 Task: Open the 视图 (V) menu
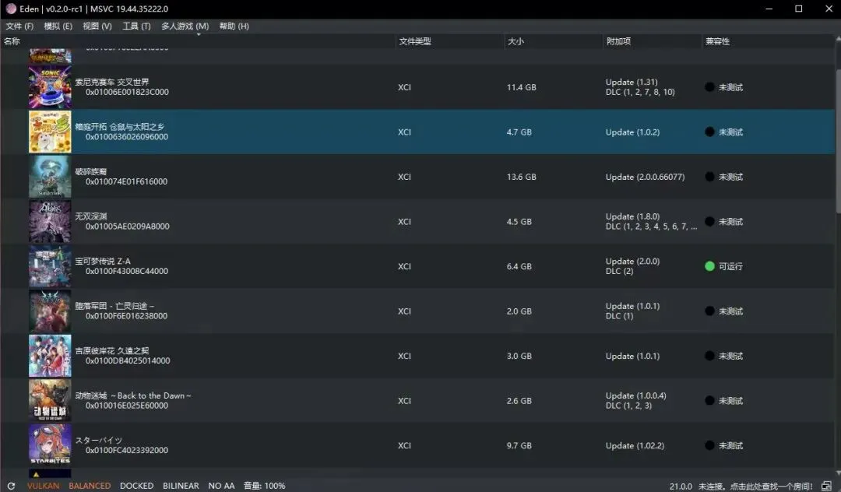click(97, 26)
